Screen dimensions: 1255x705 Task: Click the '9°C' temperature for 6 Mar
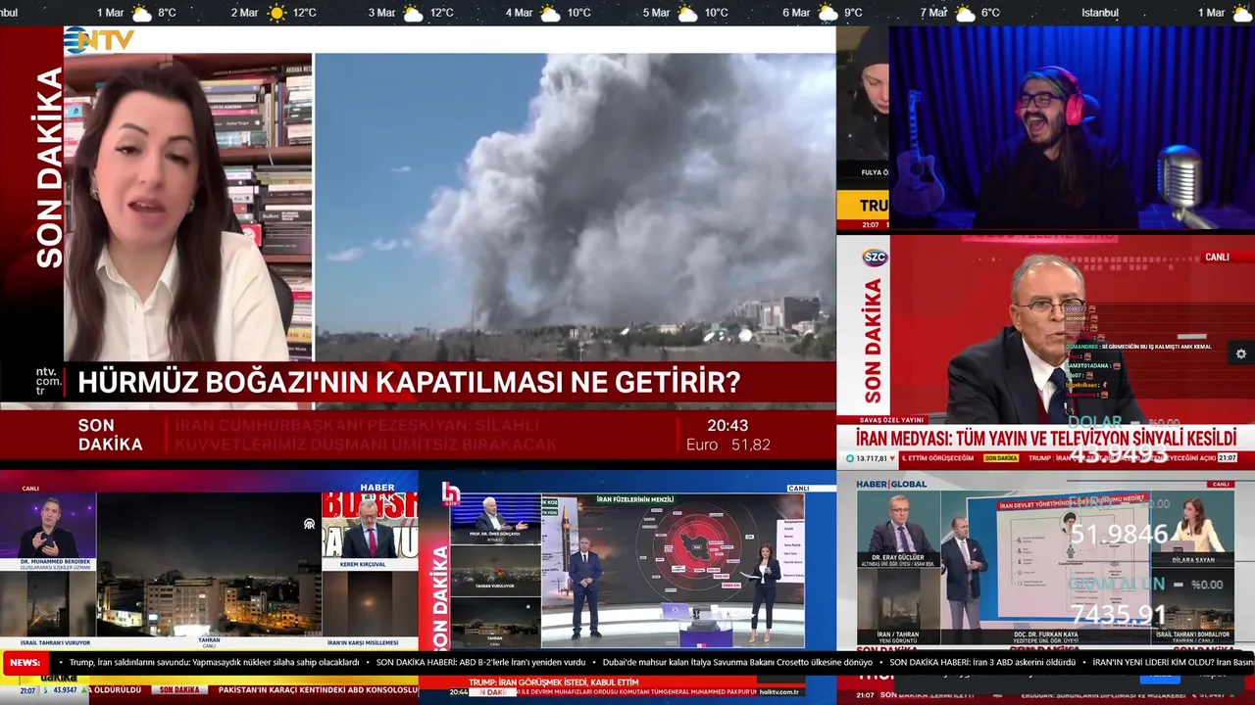[x=853, y=13]
